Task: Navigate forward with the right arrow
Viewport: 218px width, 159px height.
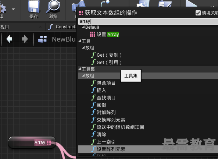Action: click(25, 39)
